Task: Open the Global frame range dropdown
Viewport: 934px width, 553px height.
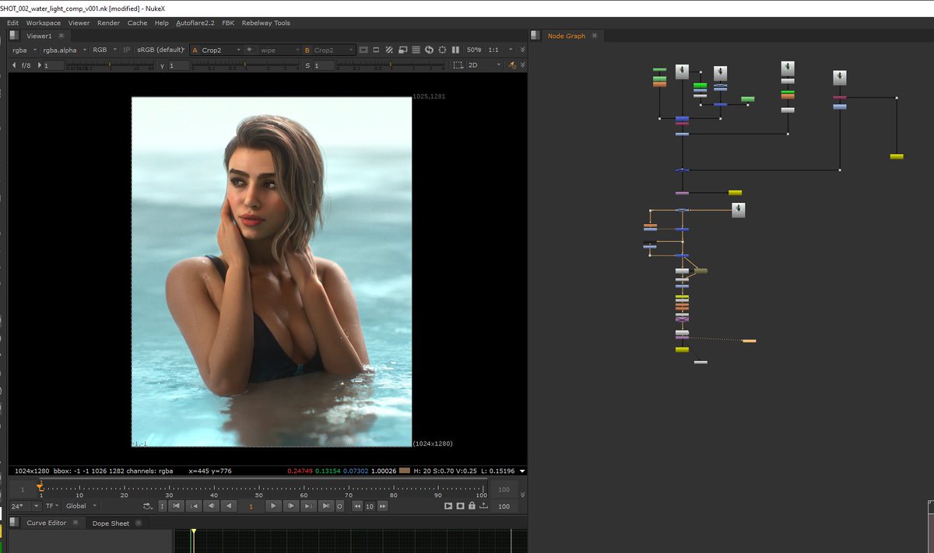Action: (81, 506)
